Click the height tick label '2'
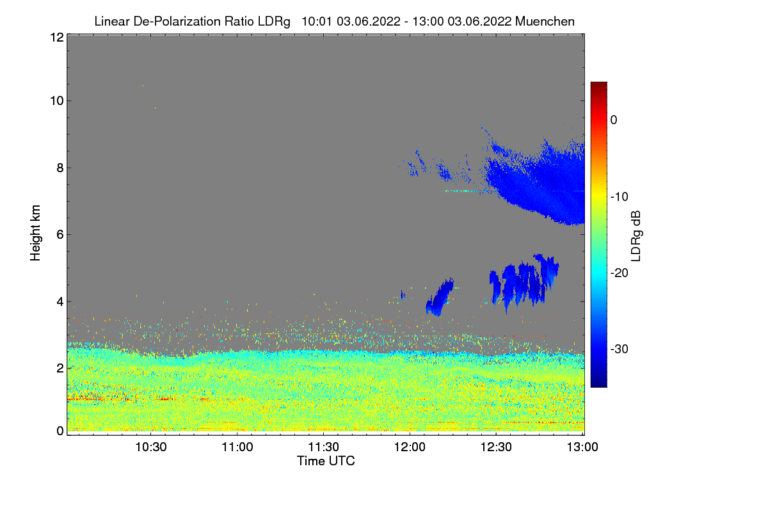This screenshot has height=512, width=768. (59, 368)
